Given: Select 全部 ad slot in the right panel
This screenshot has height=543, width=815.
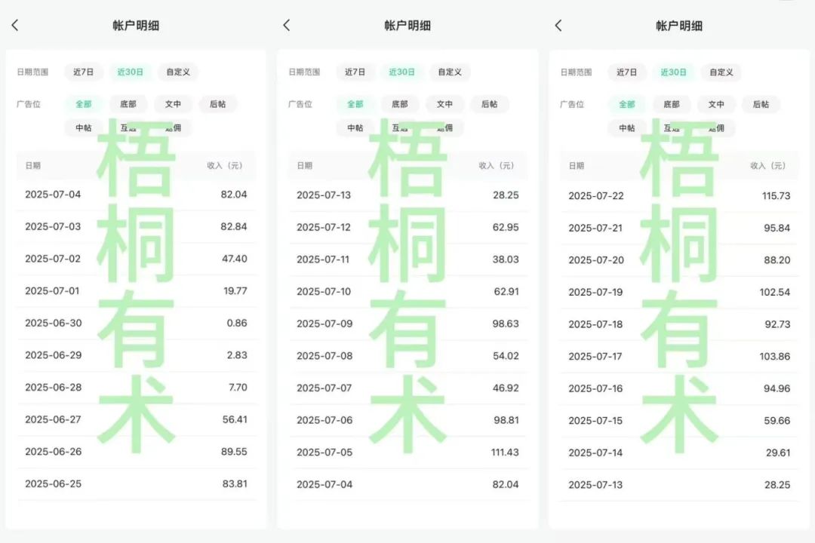Looking at the screenshot, I should click(x=627, y=104).
